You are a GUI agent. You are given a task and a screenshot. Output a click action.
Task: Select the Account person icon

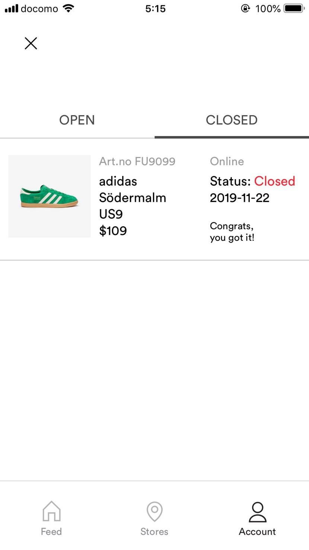coord(257,512)
